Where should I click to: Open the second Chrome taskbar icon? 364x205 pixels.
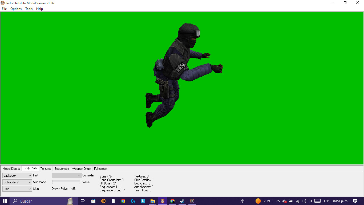(172, 201)
